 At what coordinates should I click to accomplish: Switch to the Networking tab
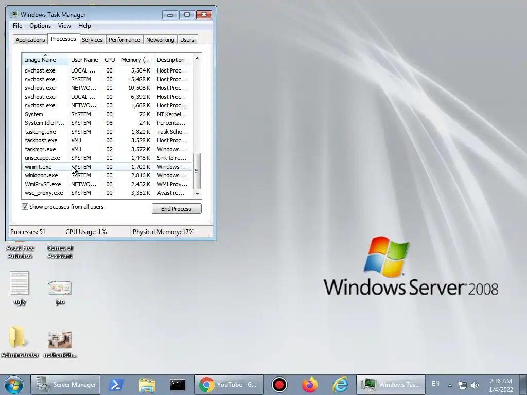click(x=160, y=40)
